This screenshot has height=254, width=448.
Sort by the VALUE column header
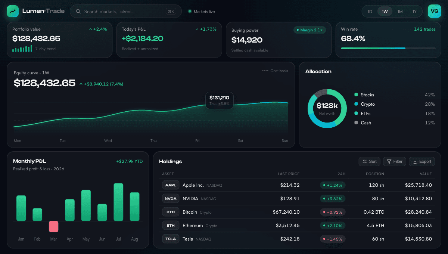click(426, 174)
